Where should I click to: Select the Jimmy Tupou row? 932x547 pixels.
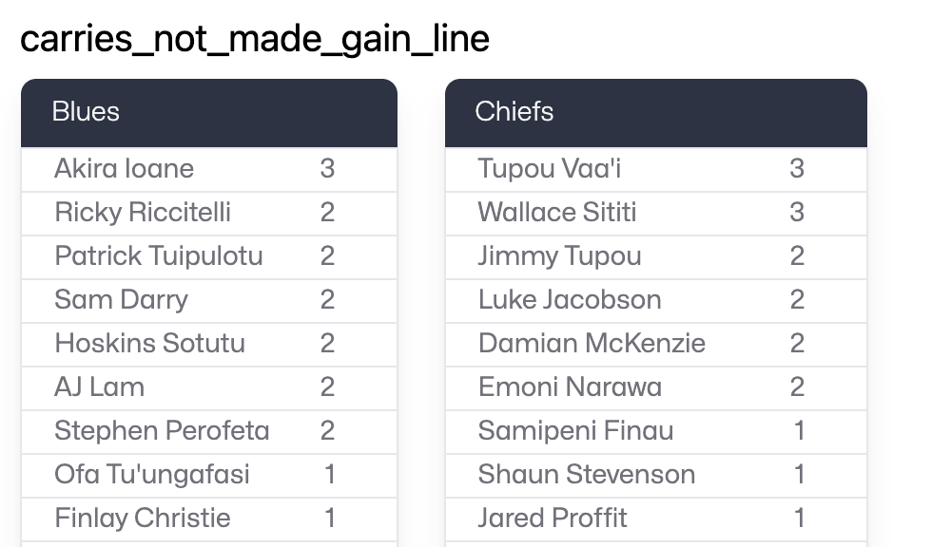point(655,256)
